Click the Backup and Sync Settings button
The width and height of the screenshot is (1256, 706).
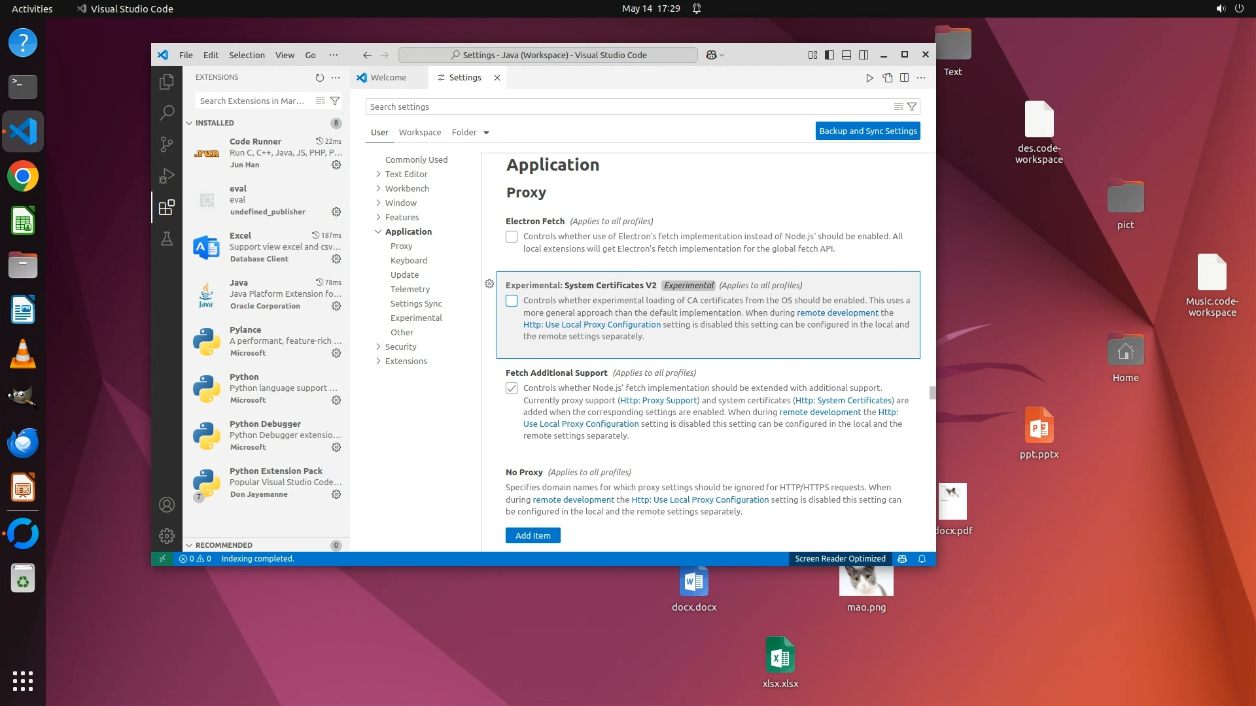(867, 131)
